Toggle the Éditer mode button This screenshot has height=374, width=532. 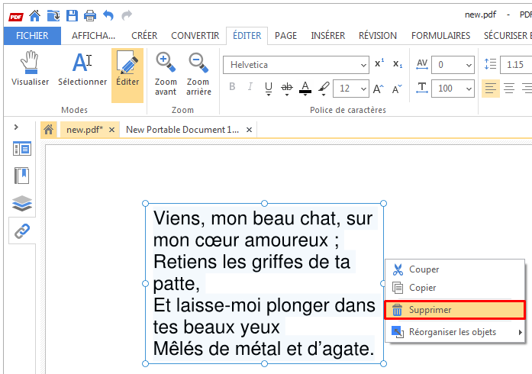click(127, 76)
